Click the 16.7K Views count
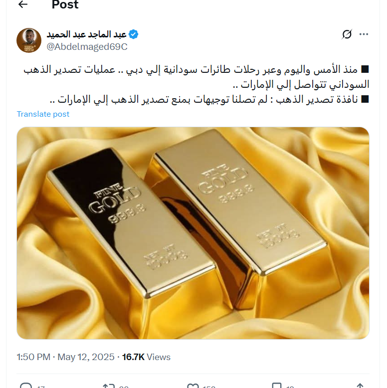Viewport: 387px width, 388px height. [146, 357]
